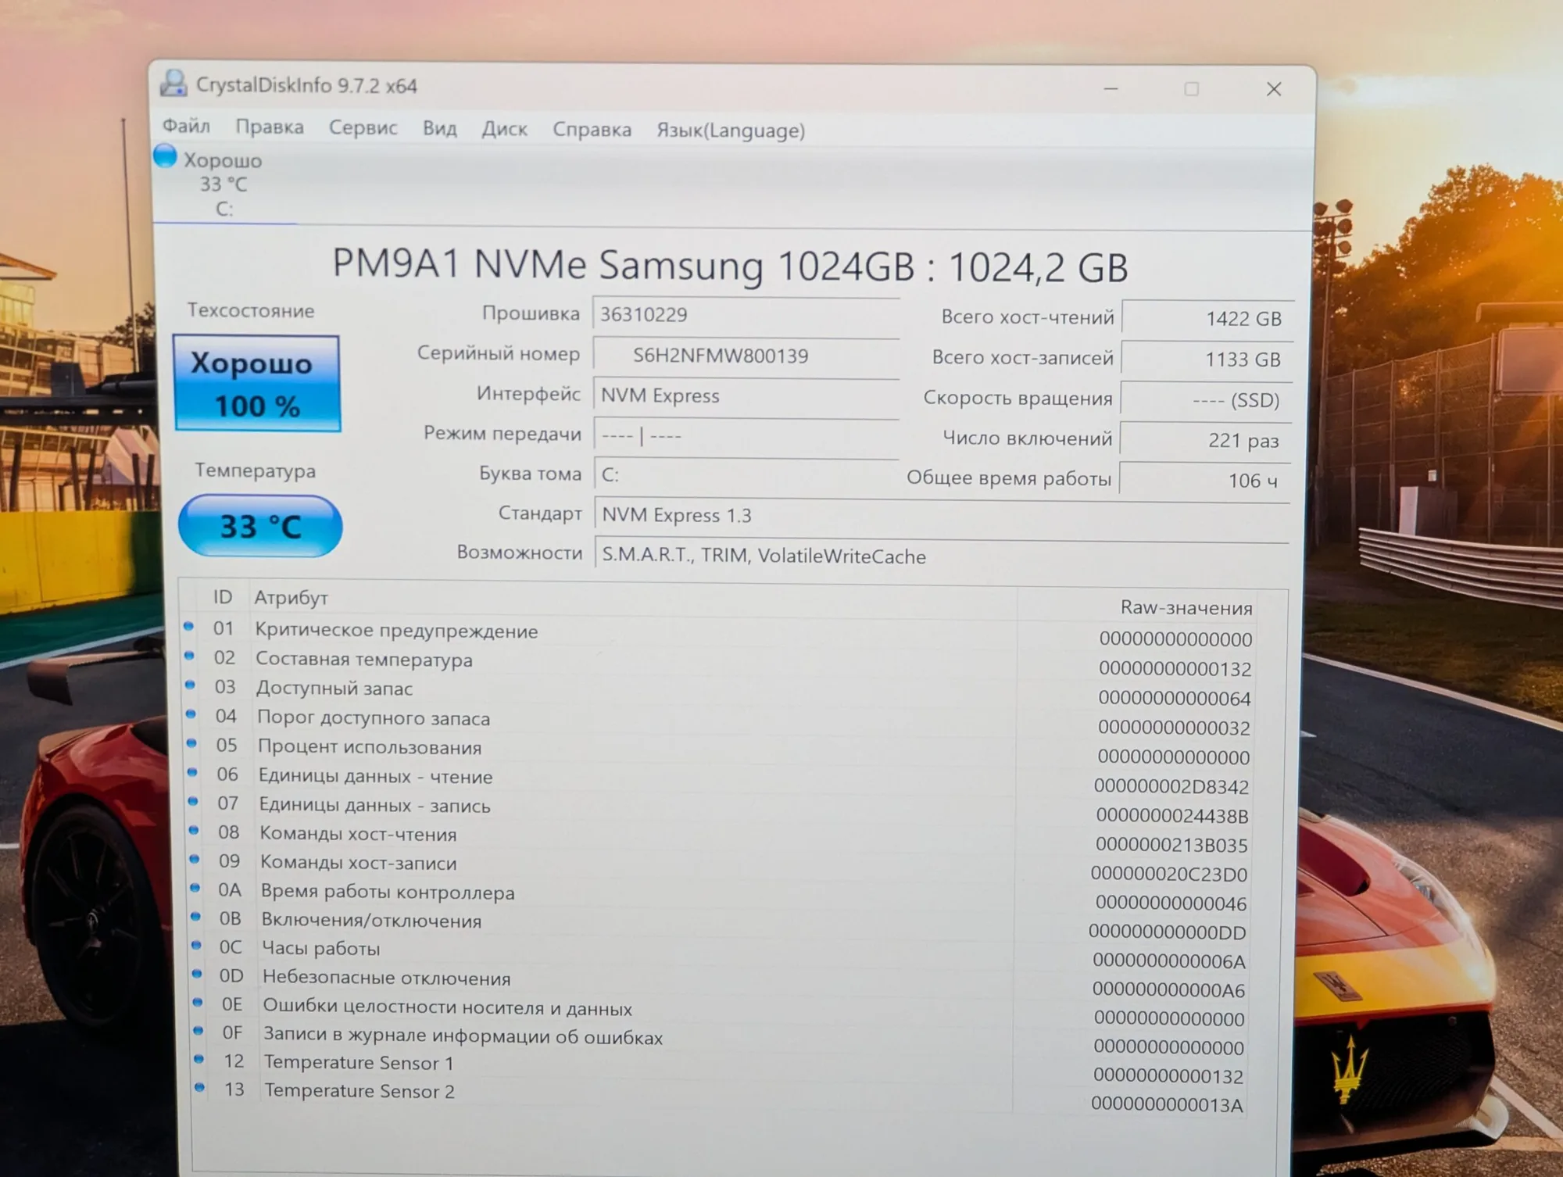Image resolution: width=1563 pixels, height=1177 pixels.
Task: Click the CrystalDiskInfo title bar app icon
Action: click(173, 83)
